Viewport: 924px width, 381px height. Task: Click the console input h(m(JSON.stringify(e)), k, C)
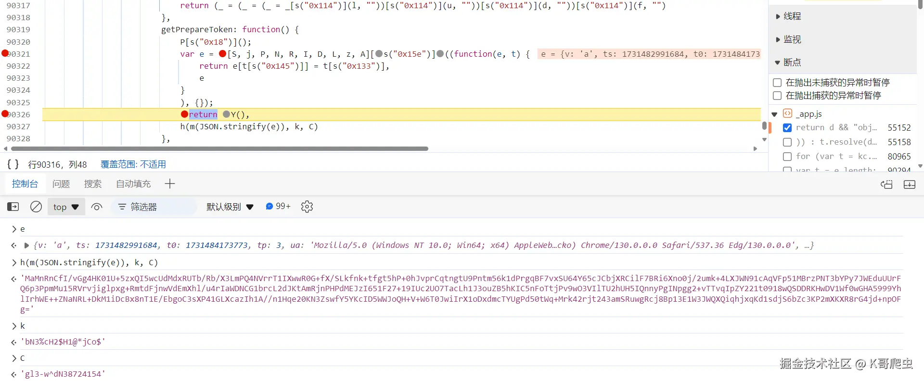[x=89, y=262]
